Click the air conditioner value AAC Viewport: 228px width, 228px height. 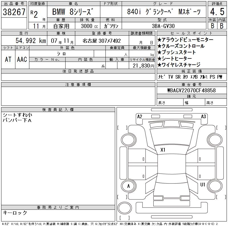[x=22, y=59]
